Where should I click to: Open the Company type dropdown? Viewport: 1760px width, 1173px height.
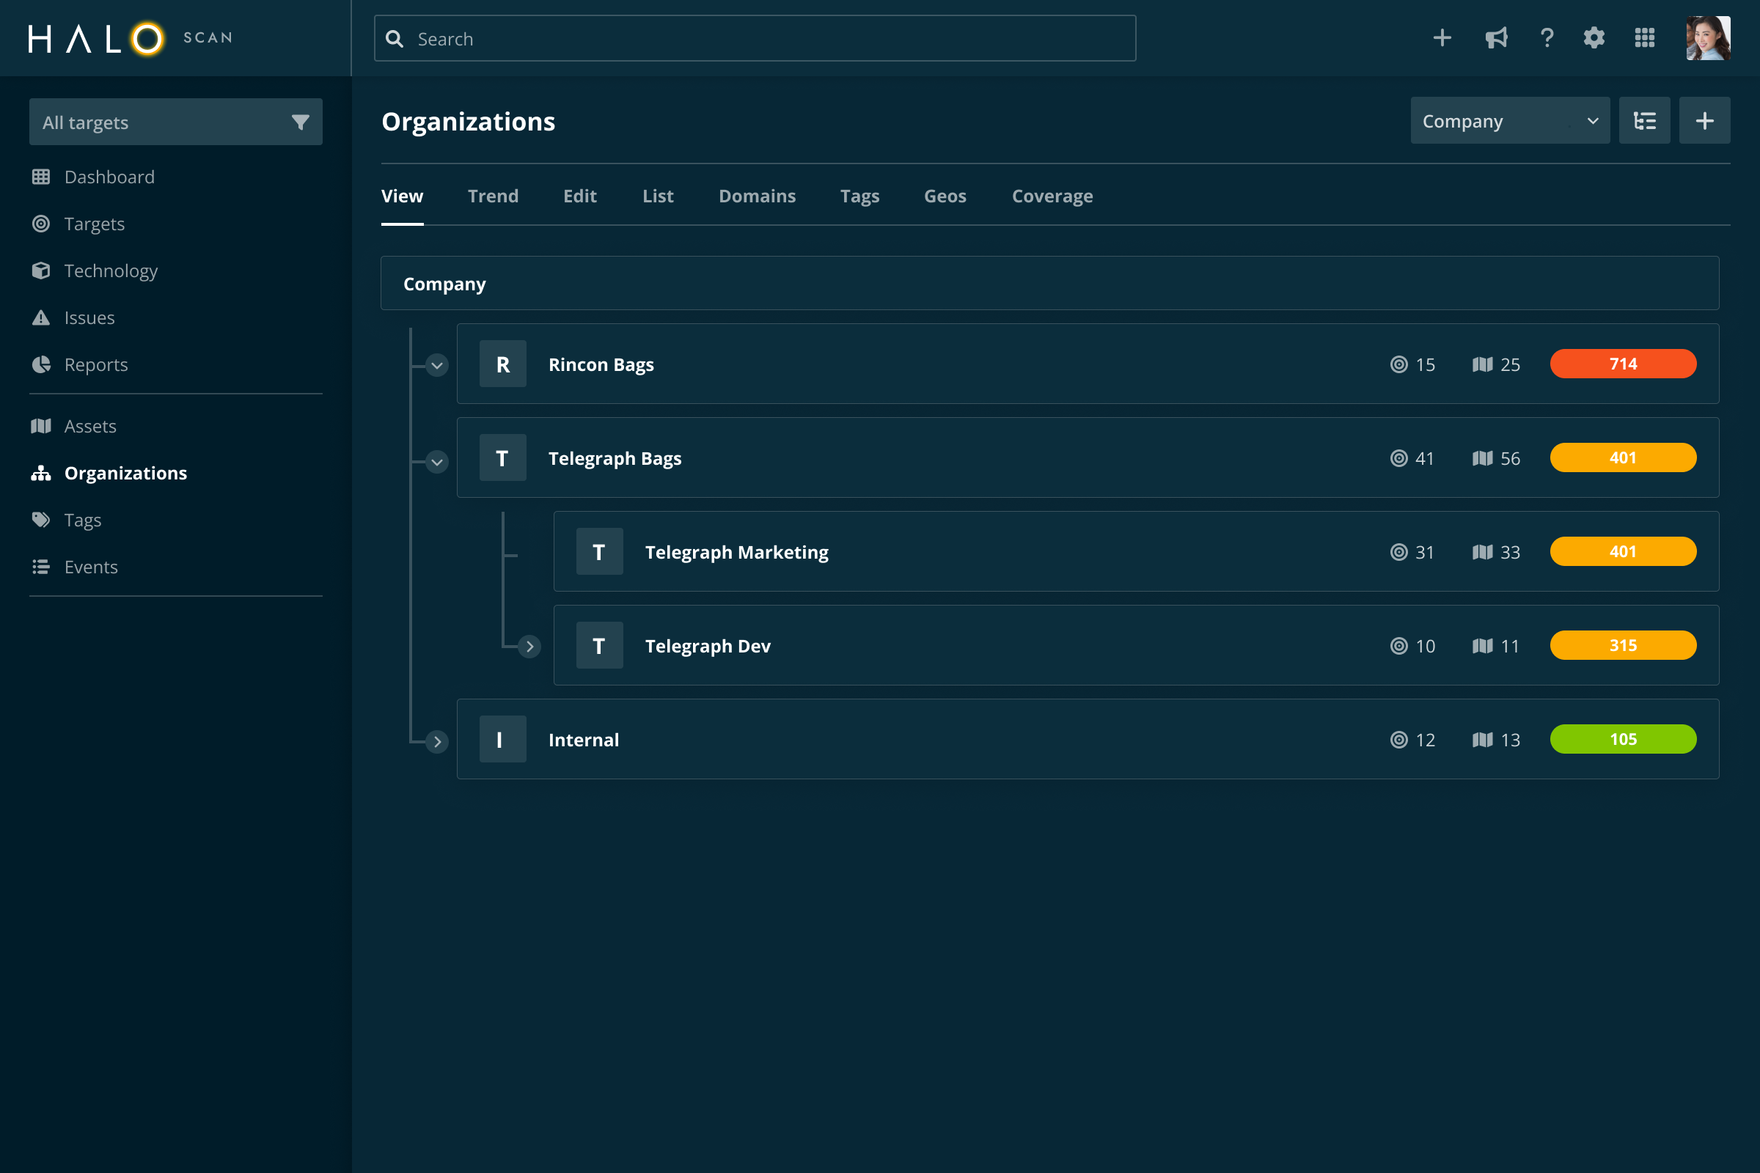pyautogui.click(x=1509, y=120)
